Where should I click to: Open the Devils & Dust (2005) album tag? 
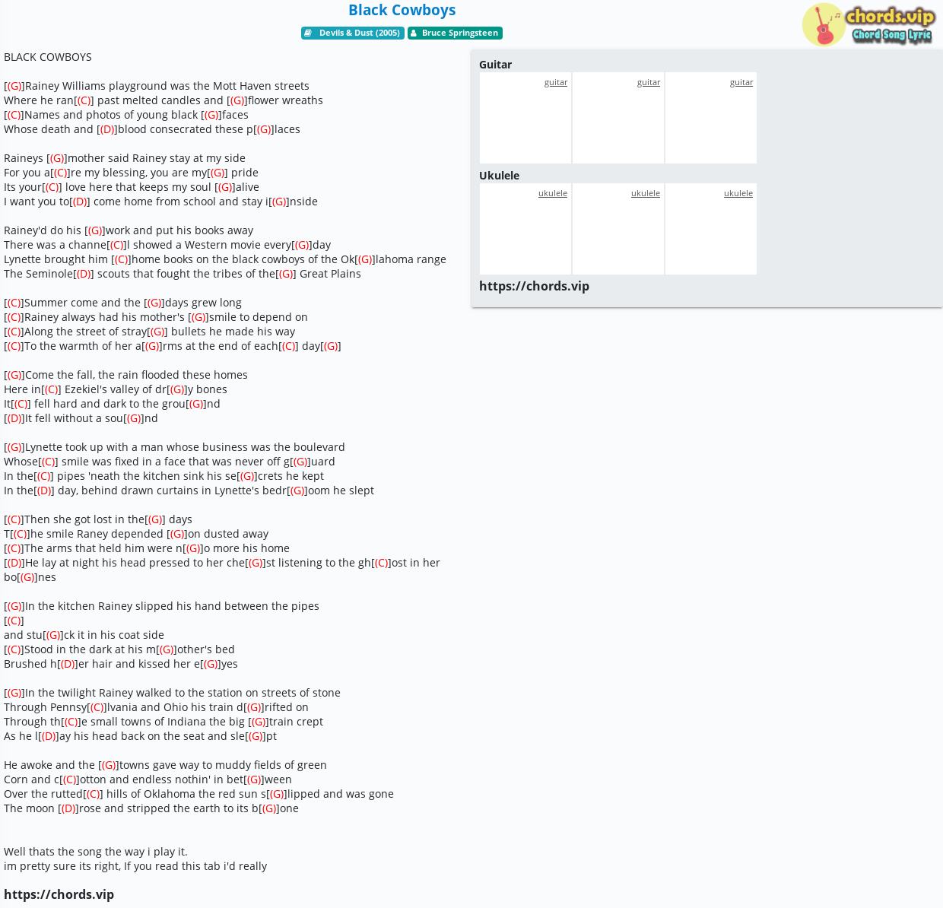click(352, 33)
